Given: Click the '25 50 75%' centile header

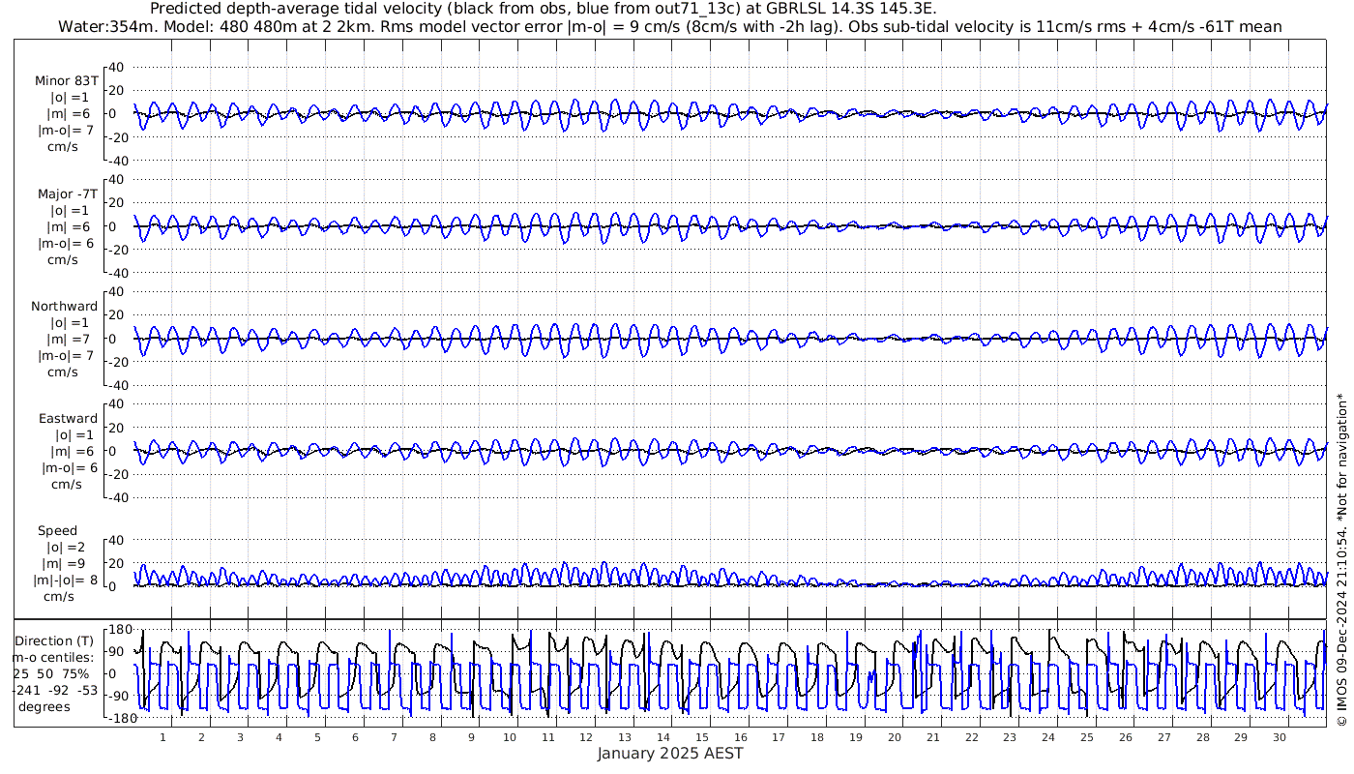Looking at the screenshot, I should tap(52, 673).
